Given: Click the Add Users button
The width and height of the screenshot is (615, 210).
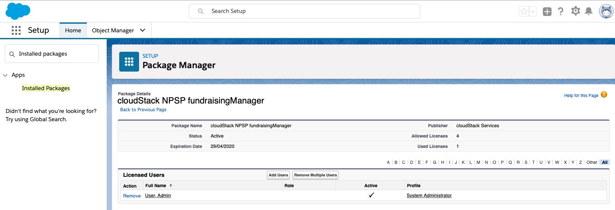Looking at the screenshot, I should coord(278,175).
